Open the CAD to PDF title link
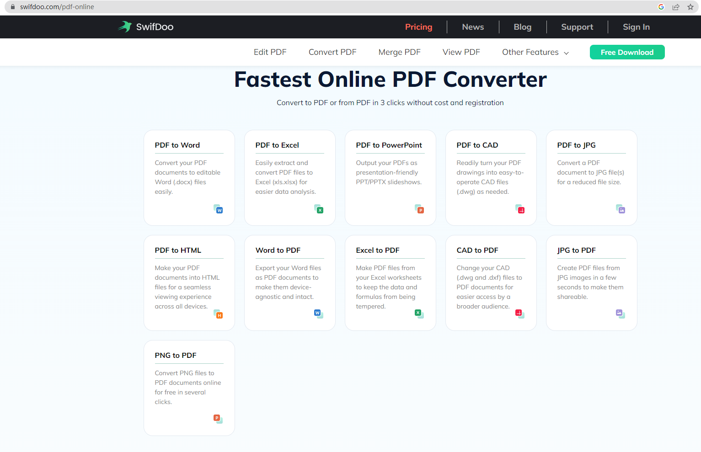This screenshot has width=701, height=452. point(477,250)
